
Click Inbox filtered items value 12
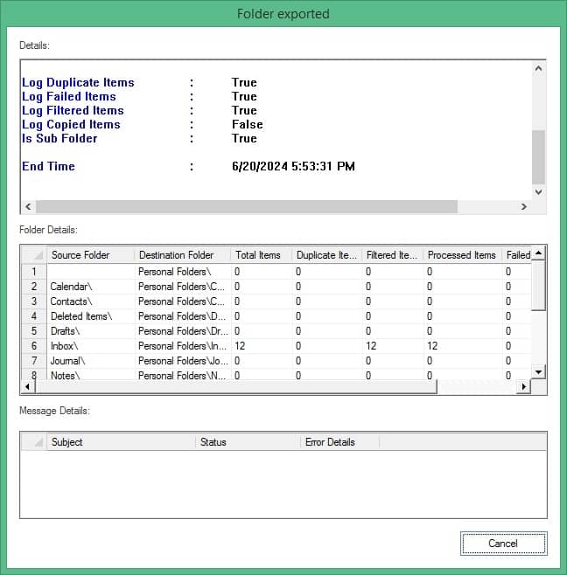tap(392, 346)
